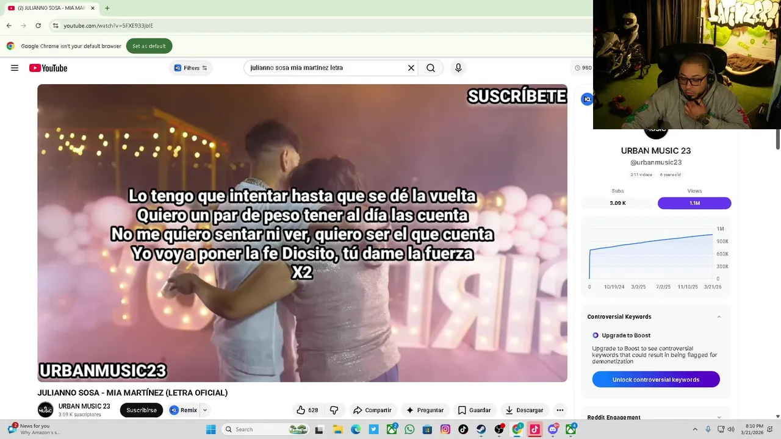View site information icon in address bar
Screen dimensions: 781x439
click(56, 26)
